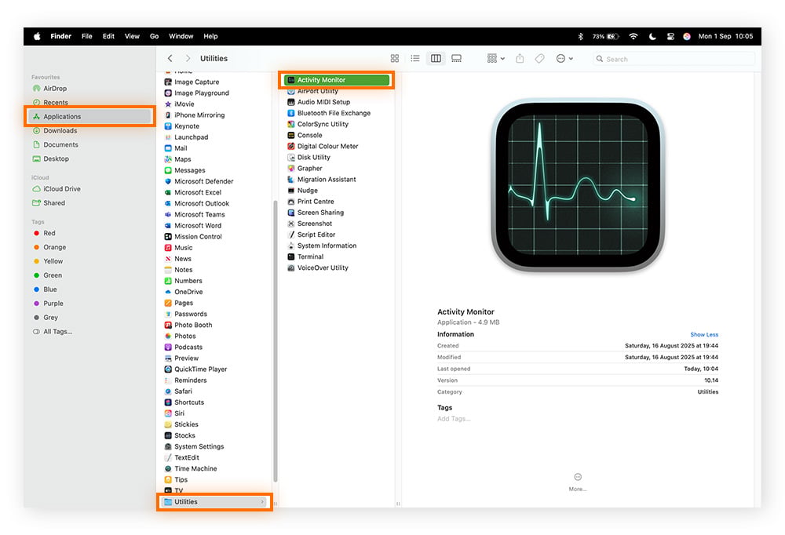785x535 pixels.
Task: Open the View menu
Action: click(132, 36)
